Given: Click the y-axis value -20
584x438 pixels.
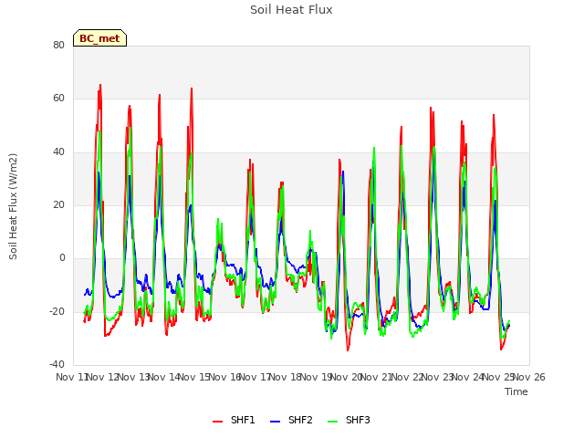Looking at the screenshot, I should [57, 311].
